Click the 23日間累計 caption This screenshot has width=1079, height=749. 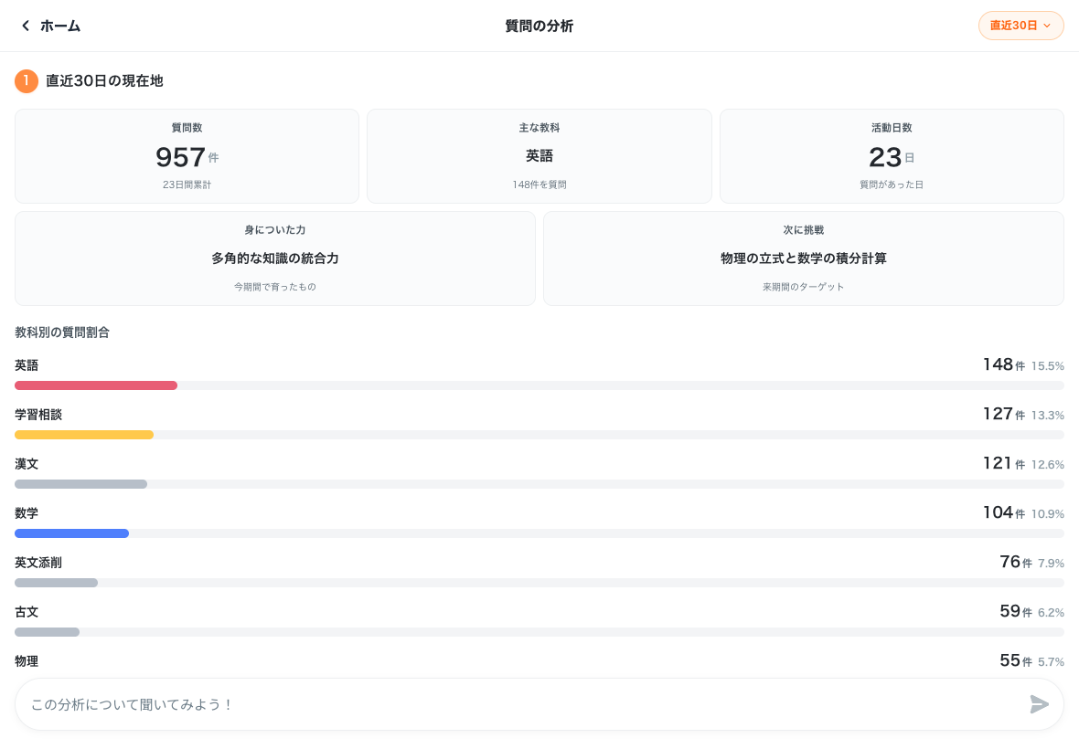[187, 185]
